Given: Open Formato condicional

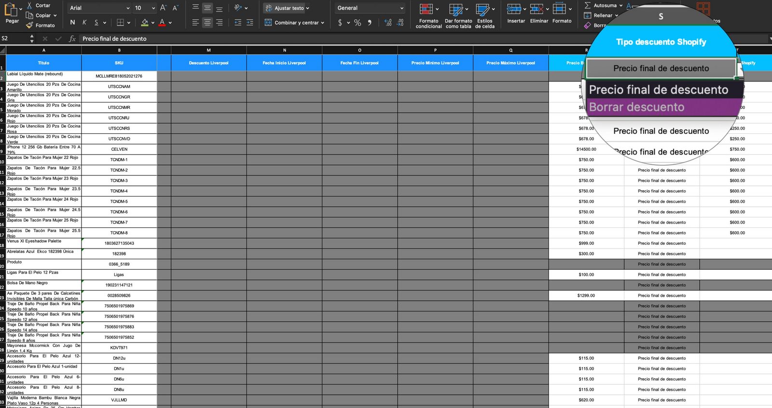Looking at the screenshot, I should 428,15.
